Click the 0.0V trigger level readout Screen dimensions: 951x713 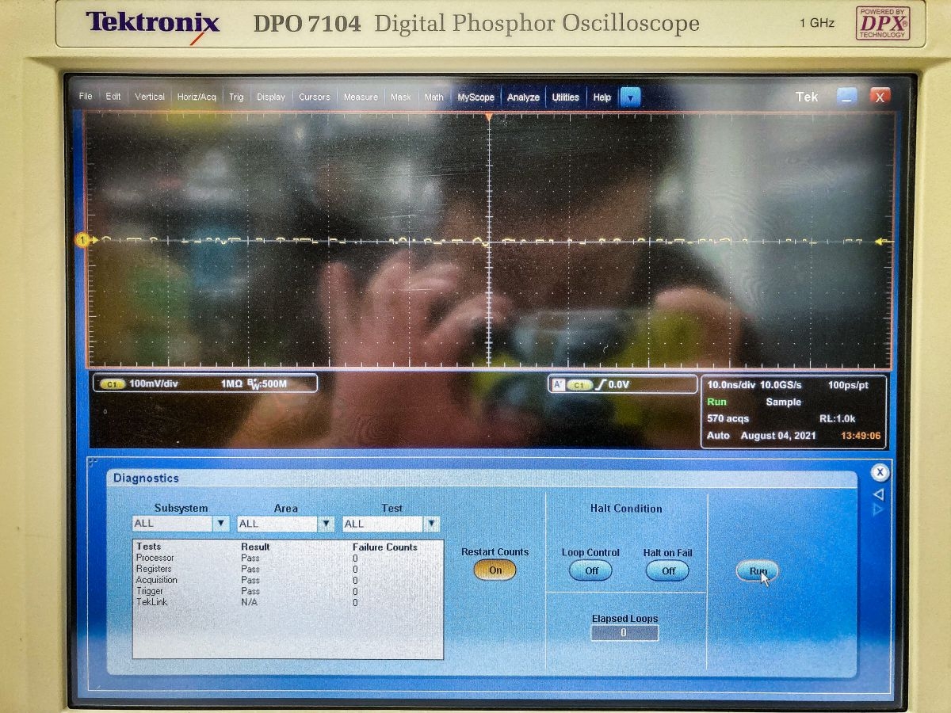(619, 385)
